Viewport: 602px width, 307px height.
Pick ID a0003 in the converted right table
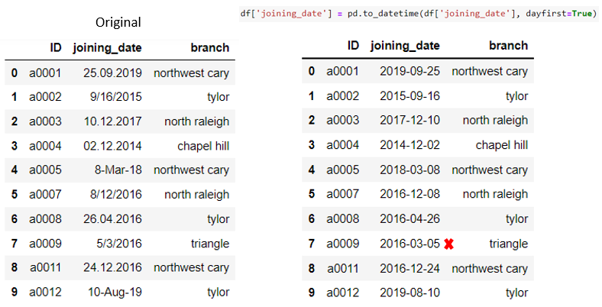[343, 120]
